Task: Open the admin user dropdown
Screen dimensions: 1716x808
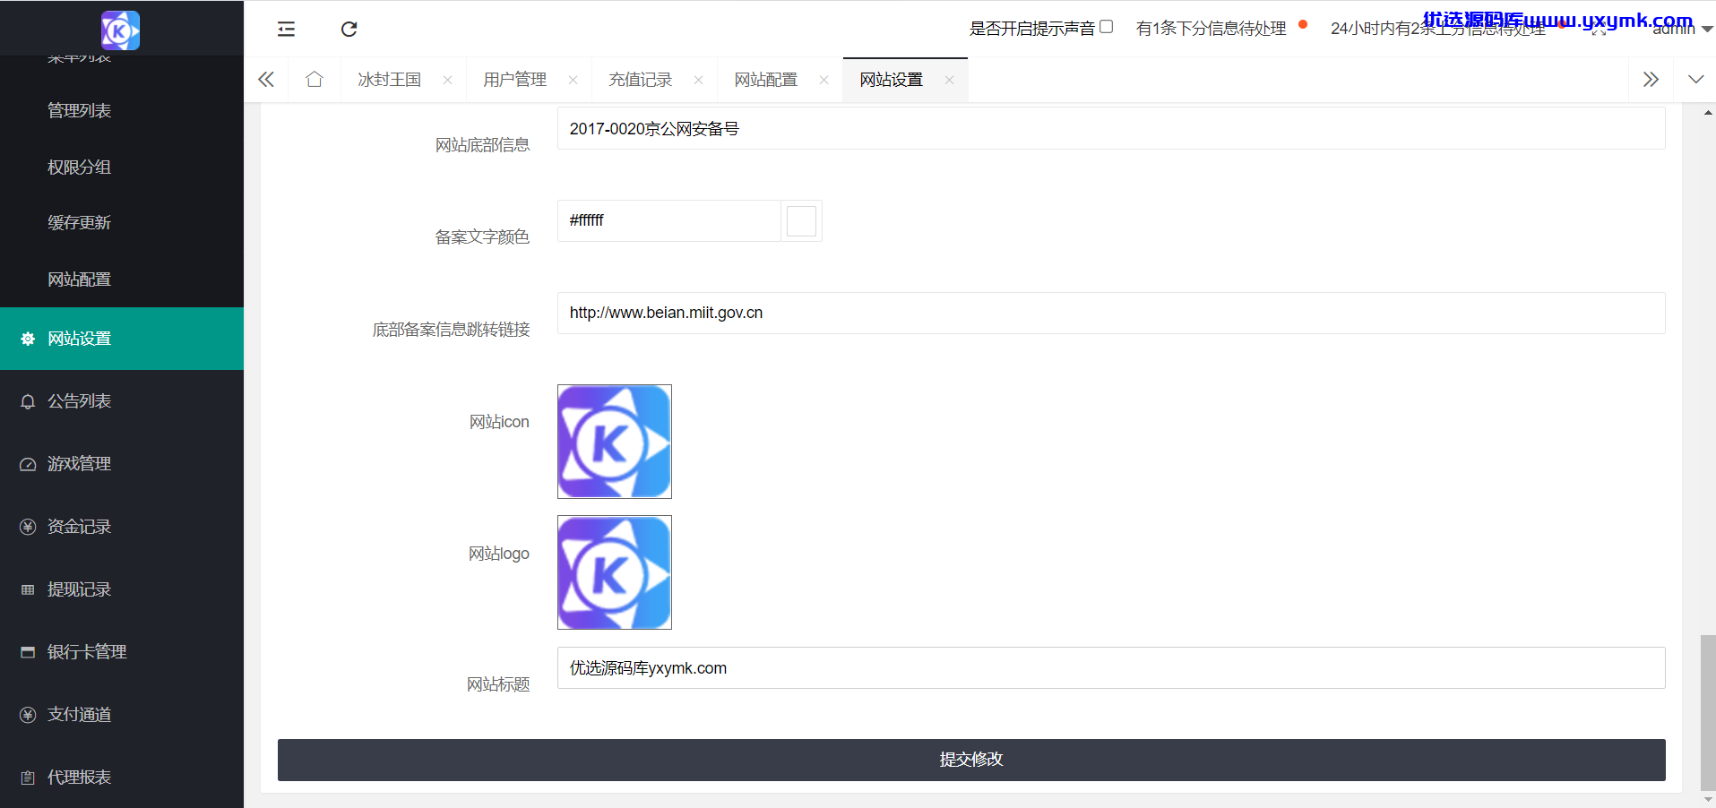Action: pyautogui.click(x=1682, y=29)
